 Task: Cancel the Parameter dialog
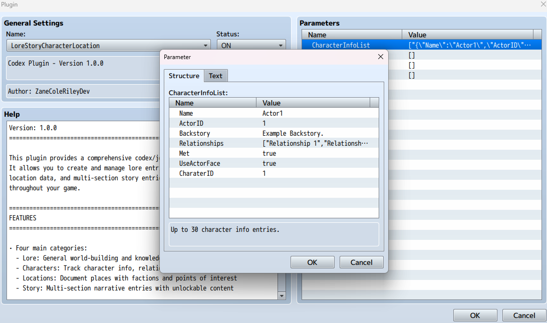tap(362, 262)
